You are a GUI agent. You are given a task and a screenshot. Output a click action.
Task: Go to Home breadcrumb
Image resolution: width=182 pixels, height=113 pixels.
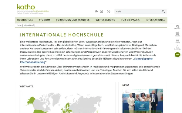[x=19, y=25]
